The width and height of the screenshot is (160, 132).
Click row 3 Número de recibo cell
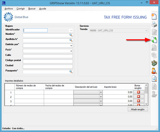pyautogui.click(x=29, y=101)
